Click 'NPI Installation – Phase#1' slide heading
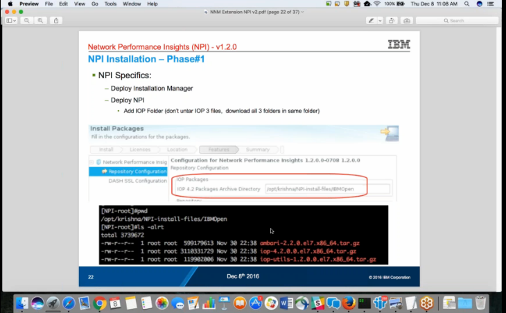Viewport: 506px width, 313px height. click(x=146, y=59)
